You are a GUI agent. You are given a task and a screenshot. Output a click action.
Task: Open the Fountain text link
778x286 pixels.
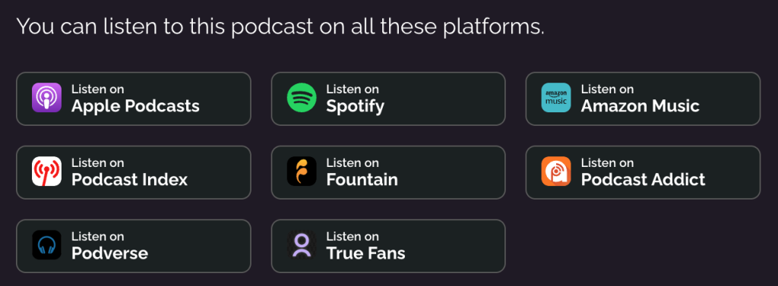(362, 180)
